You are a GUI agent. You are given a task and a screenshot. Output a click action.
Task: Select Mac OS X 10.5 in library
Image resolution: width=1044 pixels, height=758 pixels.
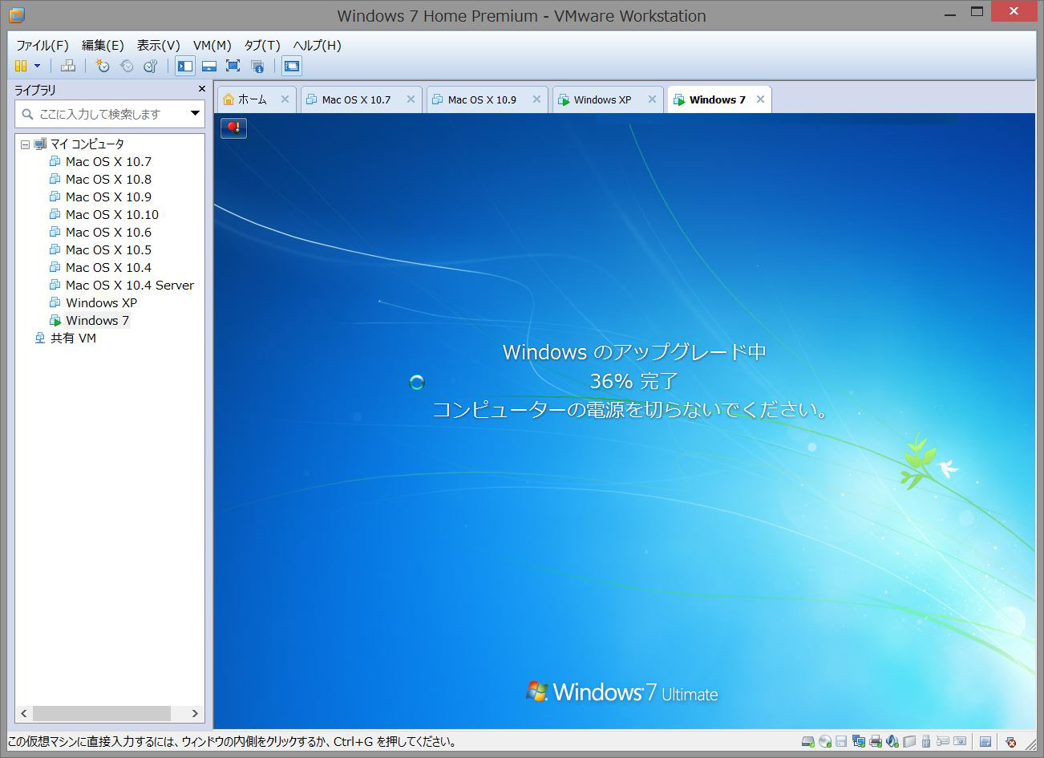tap(108, 249)
